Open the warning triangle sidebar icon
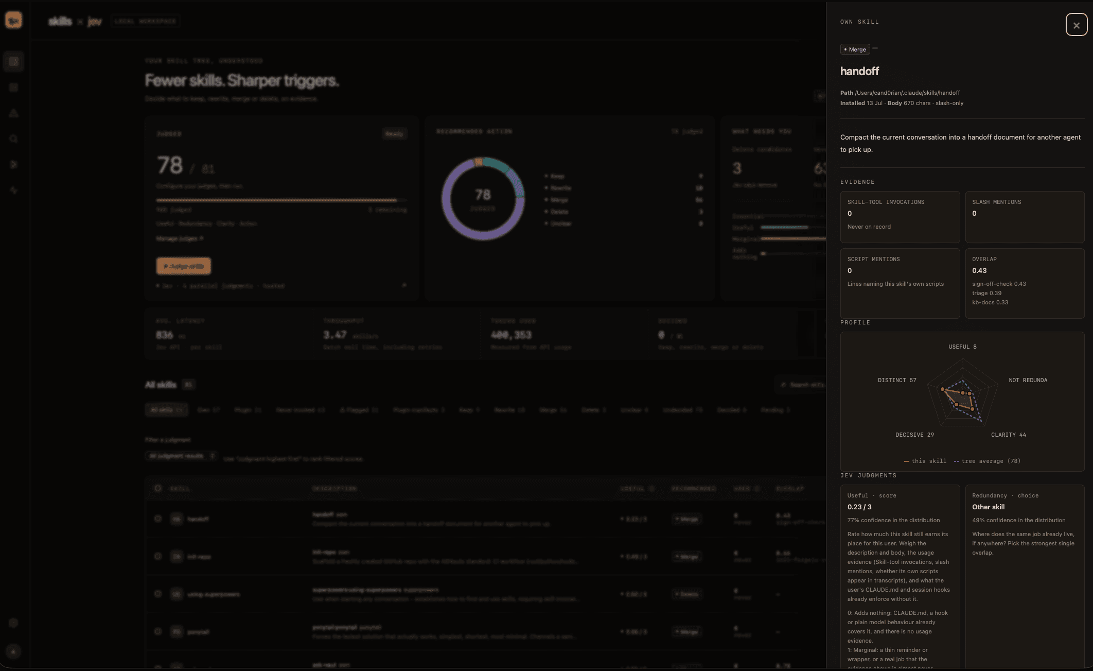The image size is (1093, 671). click(14, 113)
